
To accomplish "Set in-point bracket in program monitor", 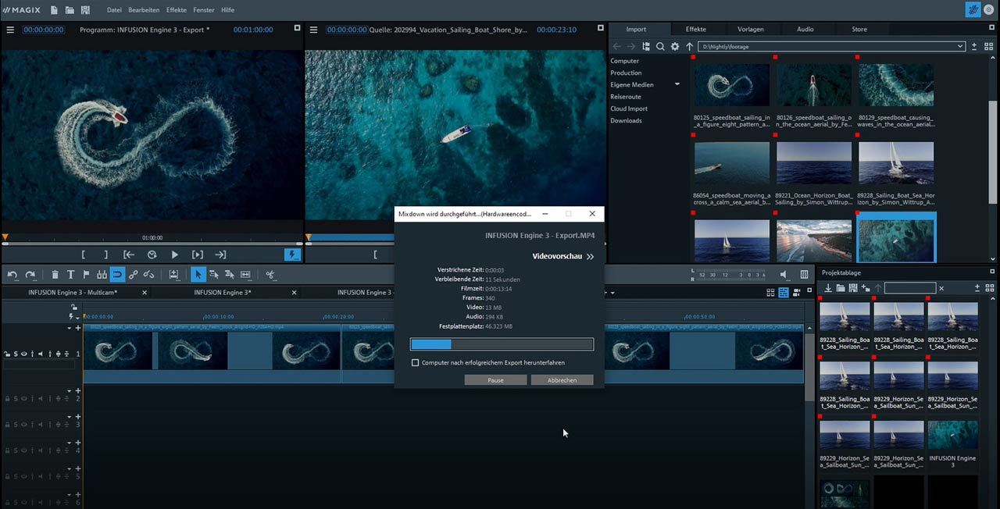I will point(84,255).
